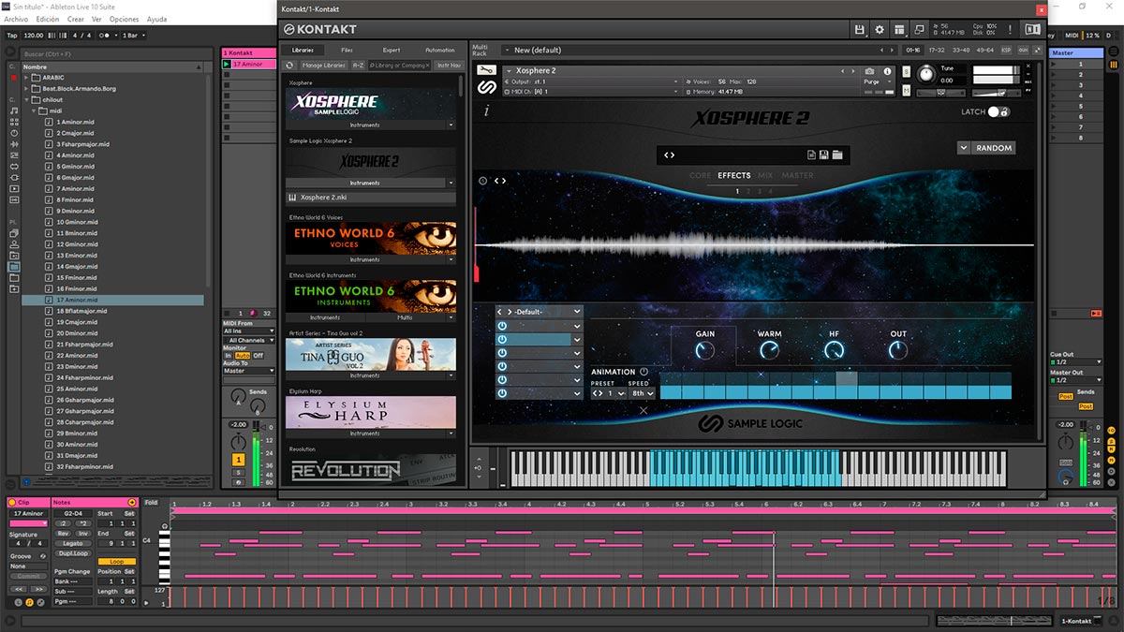Open Kontakt options gear icon
Image resolution: width=1124 pixels, height=632 pixels.
pos(880,30)
